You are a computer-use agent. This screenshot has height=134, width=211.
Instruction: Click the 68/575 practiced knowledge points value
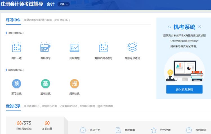[24, 123]
